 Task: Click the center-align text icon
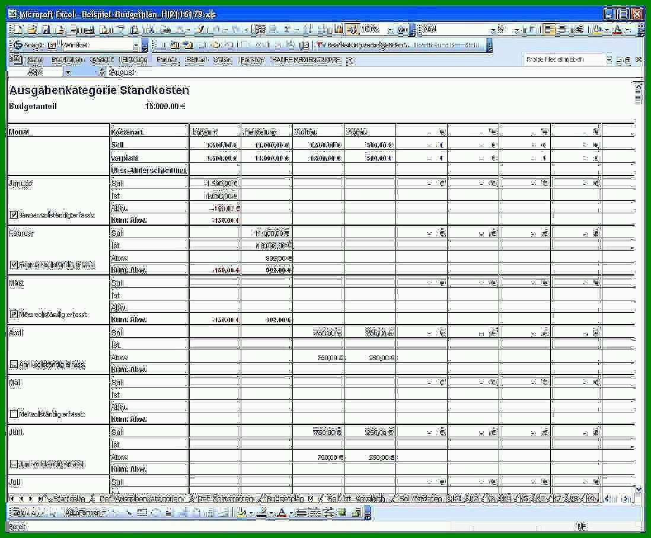[562, 30]
